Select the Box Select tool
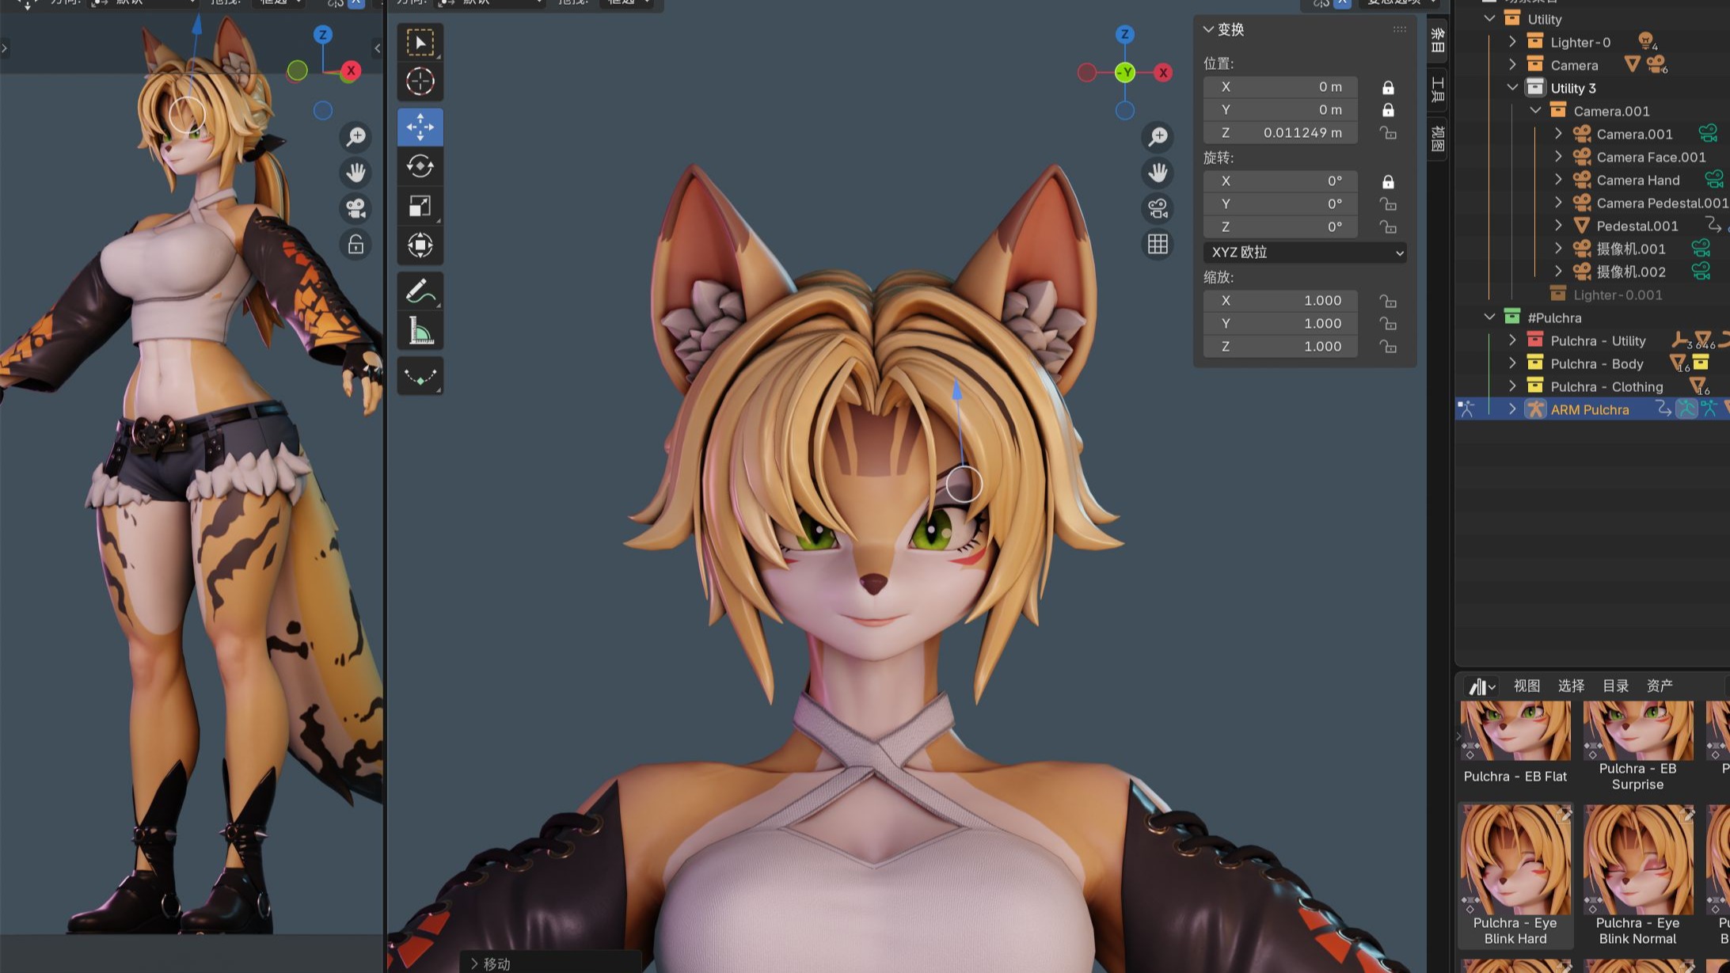 420,43
